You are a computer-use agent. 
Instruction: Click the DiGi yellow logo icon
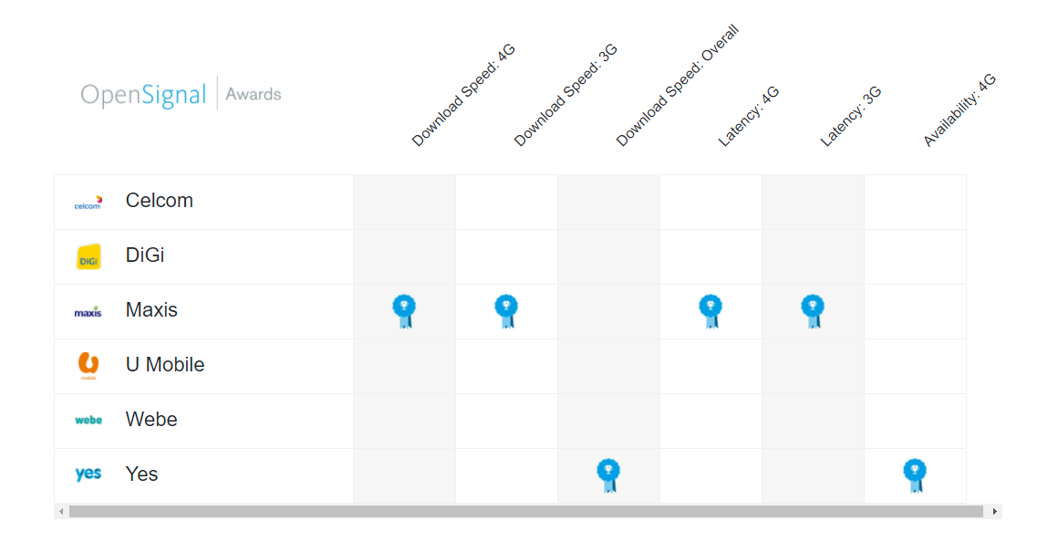pyautogui.click(x=88, y=256)
